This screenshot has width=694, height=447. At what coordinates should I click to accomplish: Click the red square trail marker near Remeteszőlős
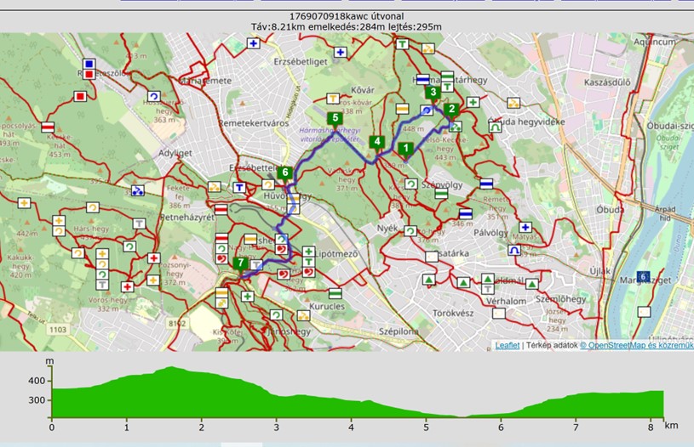point(80,97)
